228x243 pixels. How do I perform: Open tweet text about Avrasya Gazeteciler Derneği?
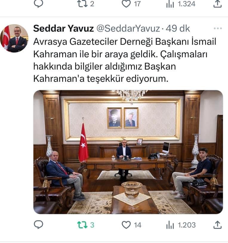click(x=125, y=60)
